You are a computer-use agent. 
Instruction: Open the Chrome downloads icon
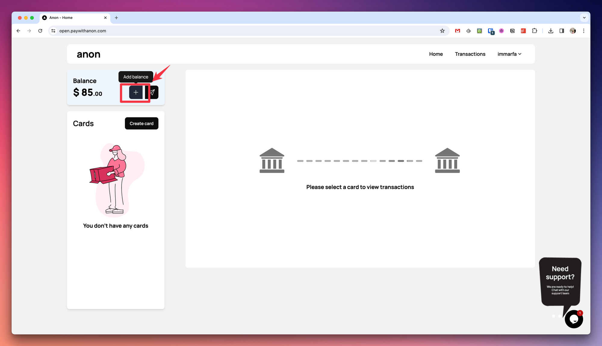(551, 31)
